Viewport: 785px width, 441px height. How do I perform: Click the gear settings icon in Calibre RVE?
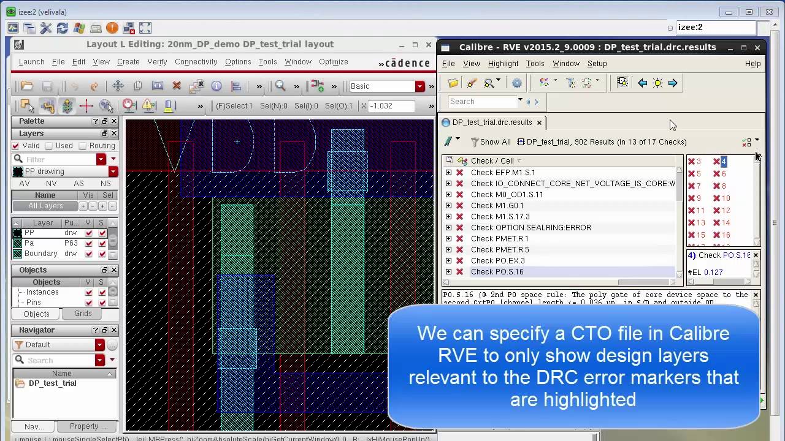517,83
